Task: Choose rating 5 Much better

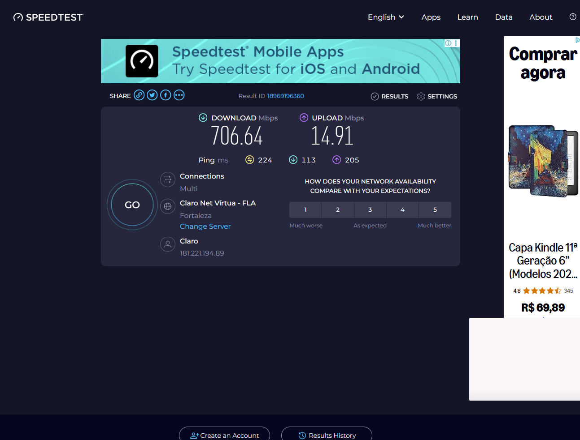Action: click(x=435, y=209)
